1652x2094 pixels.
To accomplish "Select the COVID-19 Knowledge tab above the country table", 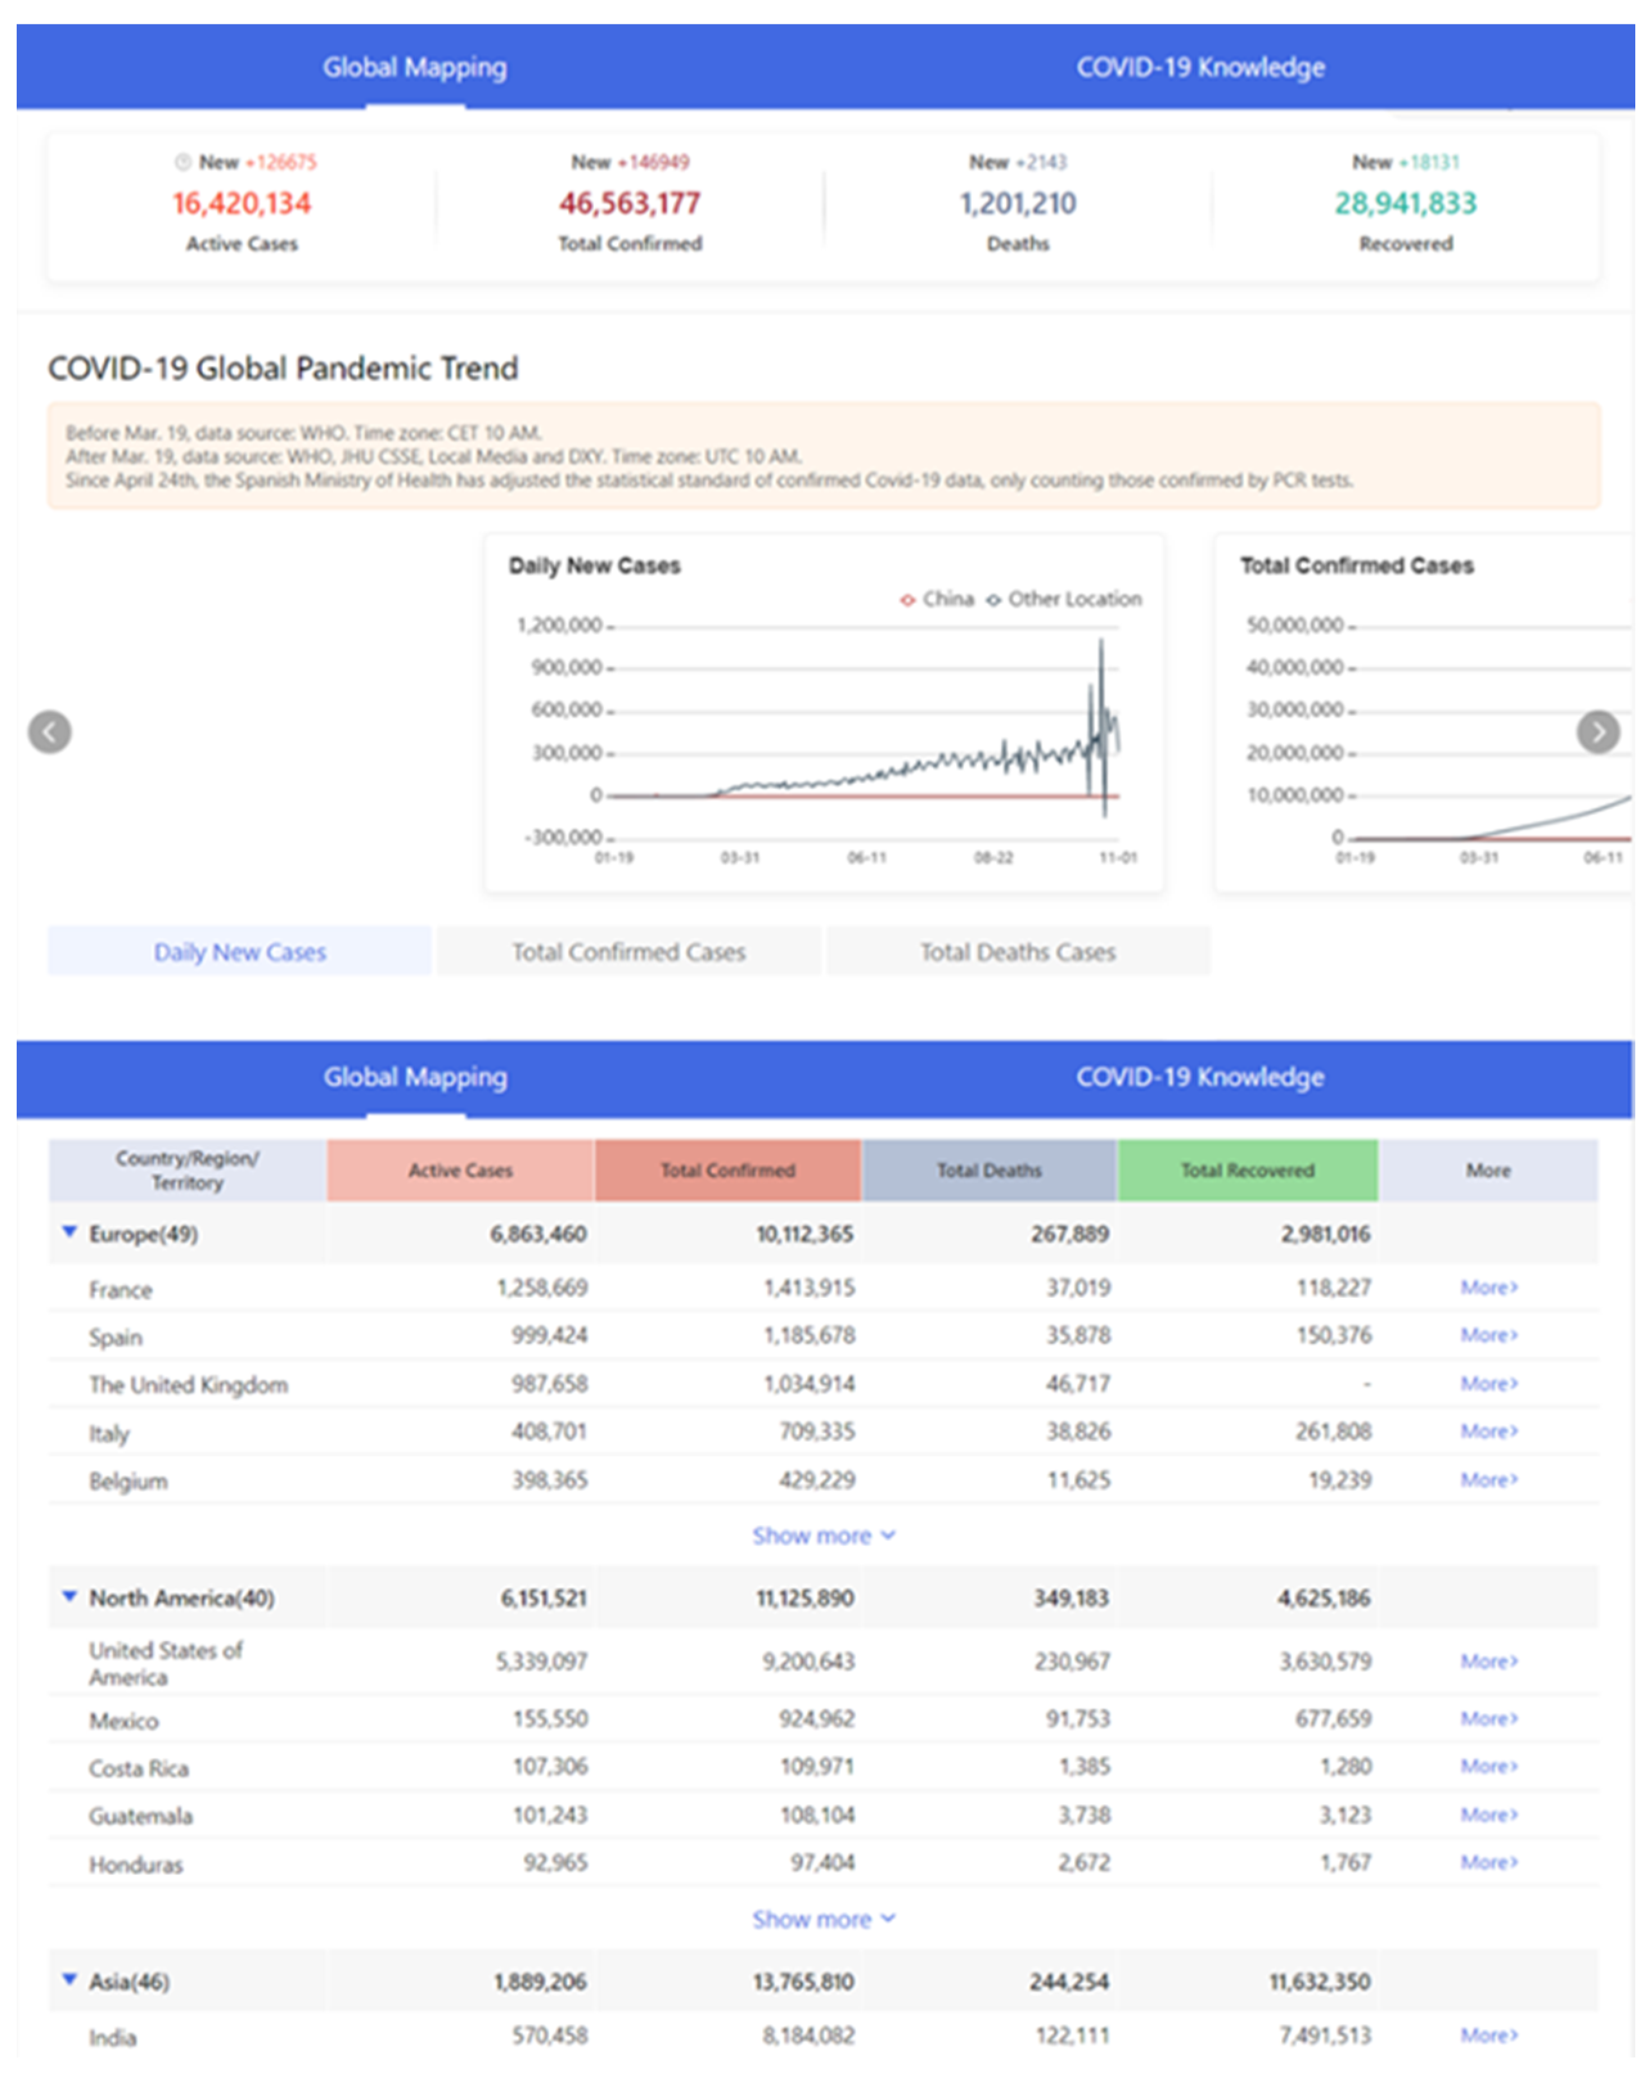I will click(1200, 1076).
